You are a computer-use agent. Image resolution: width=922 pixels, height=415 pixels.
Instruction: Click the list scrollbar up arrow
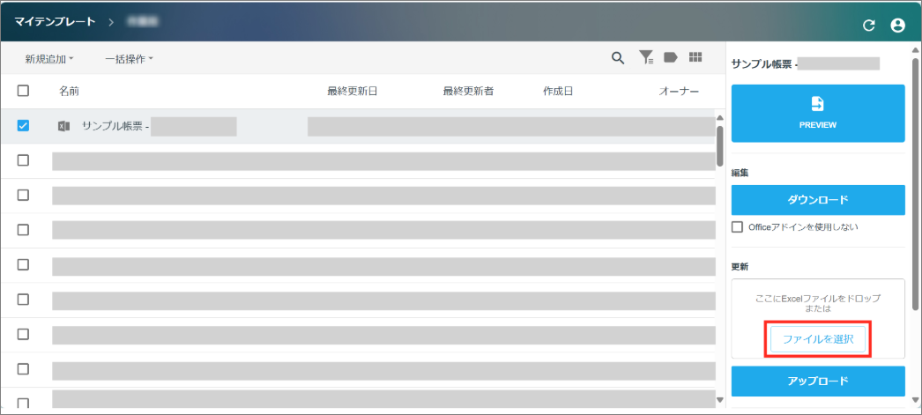point(720,117)
